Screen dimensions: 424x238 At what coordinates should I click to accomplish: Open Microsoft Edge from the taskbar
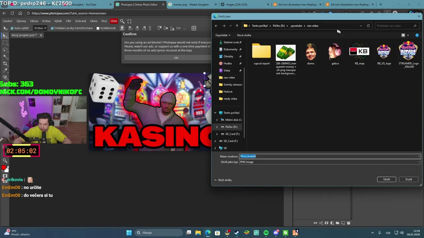[x=208, y=233]
